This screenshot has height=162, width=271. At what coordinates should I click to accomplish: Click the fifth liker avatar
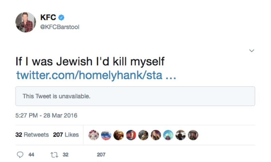point(143,135)
